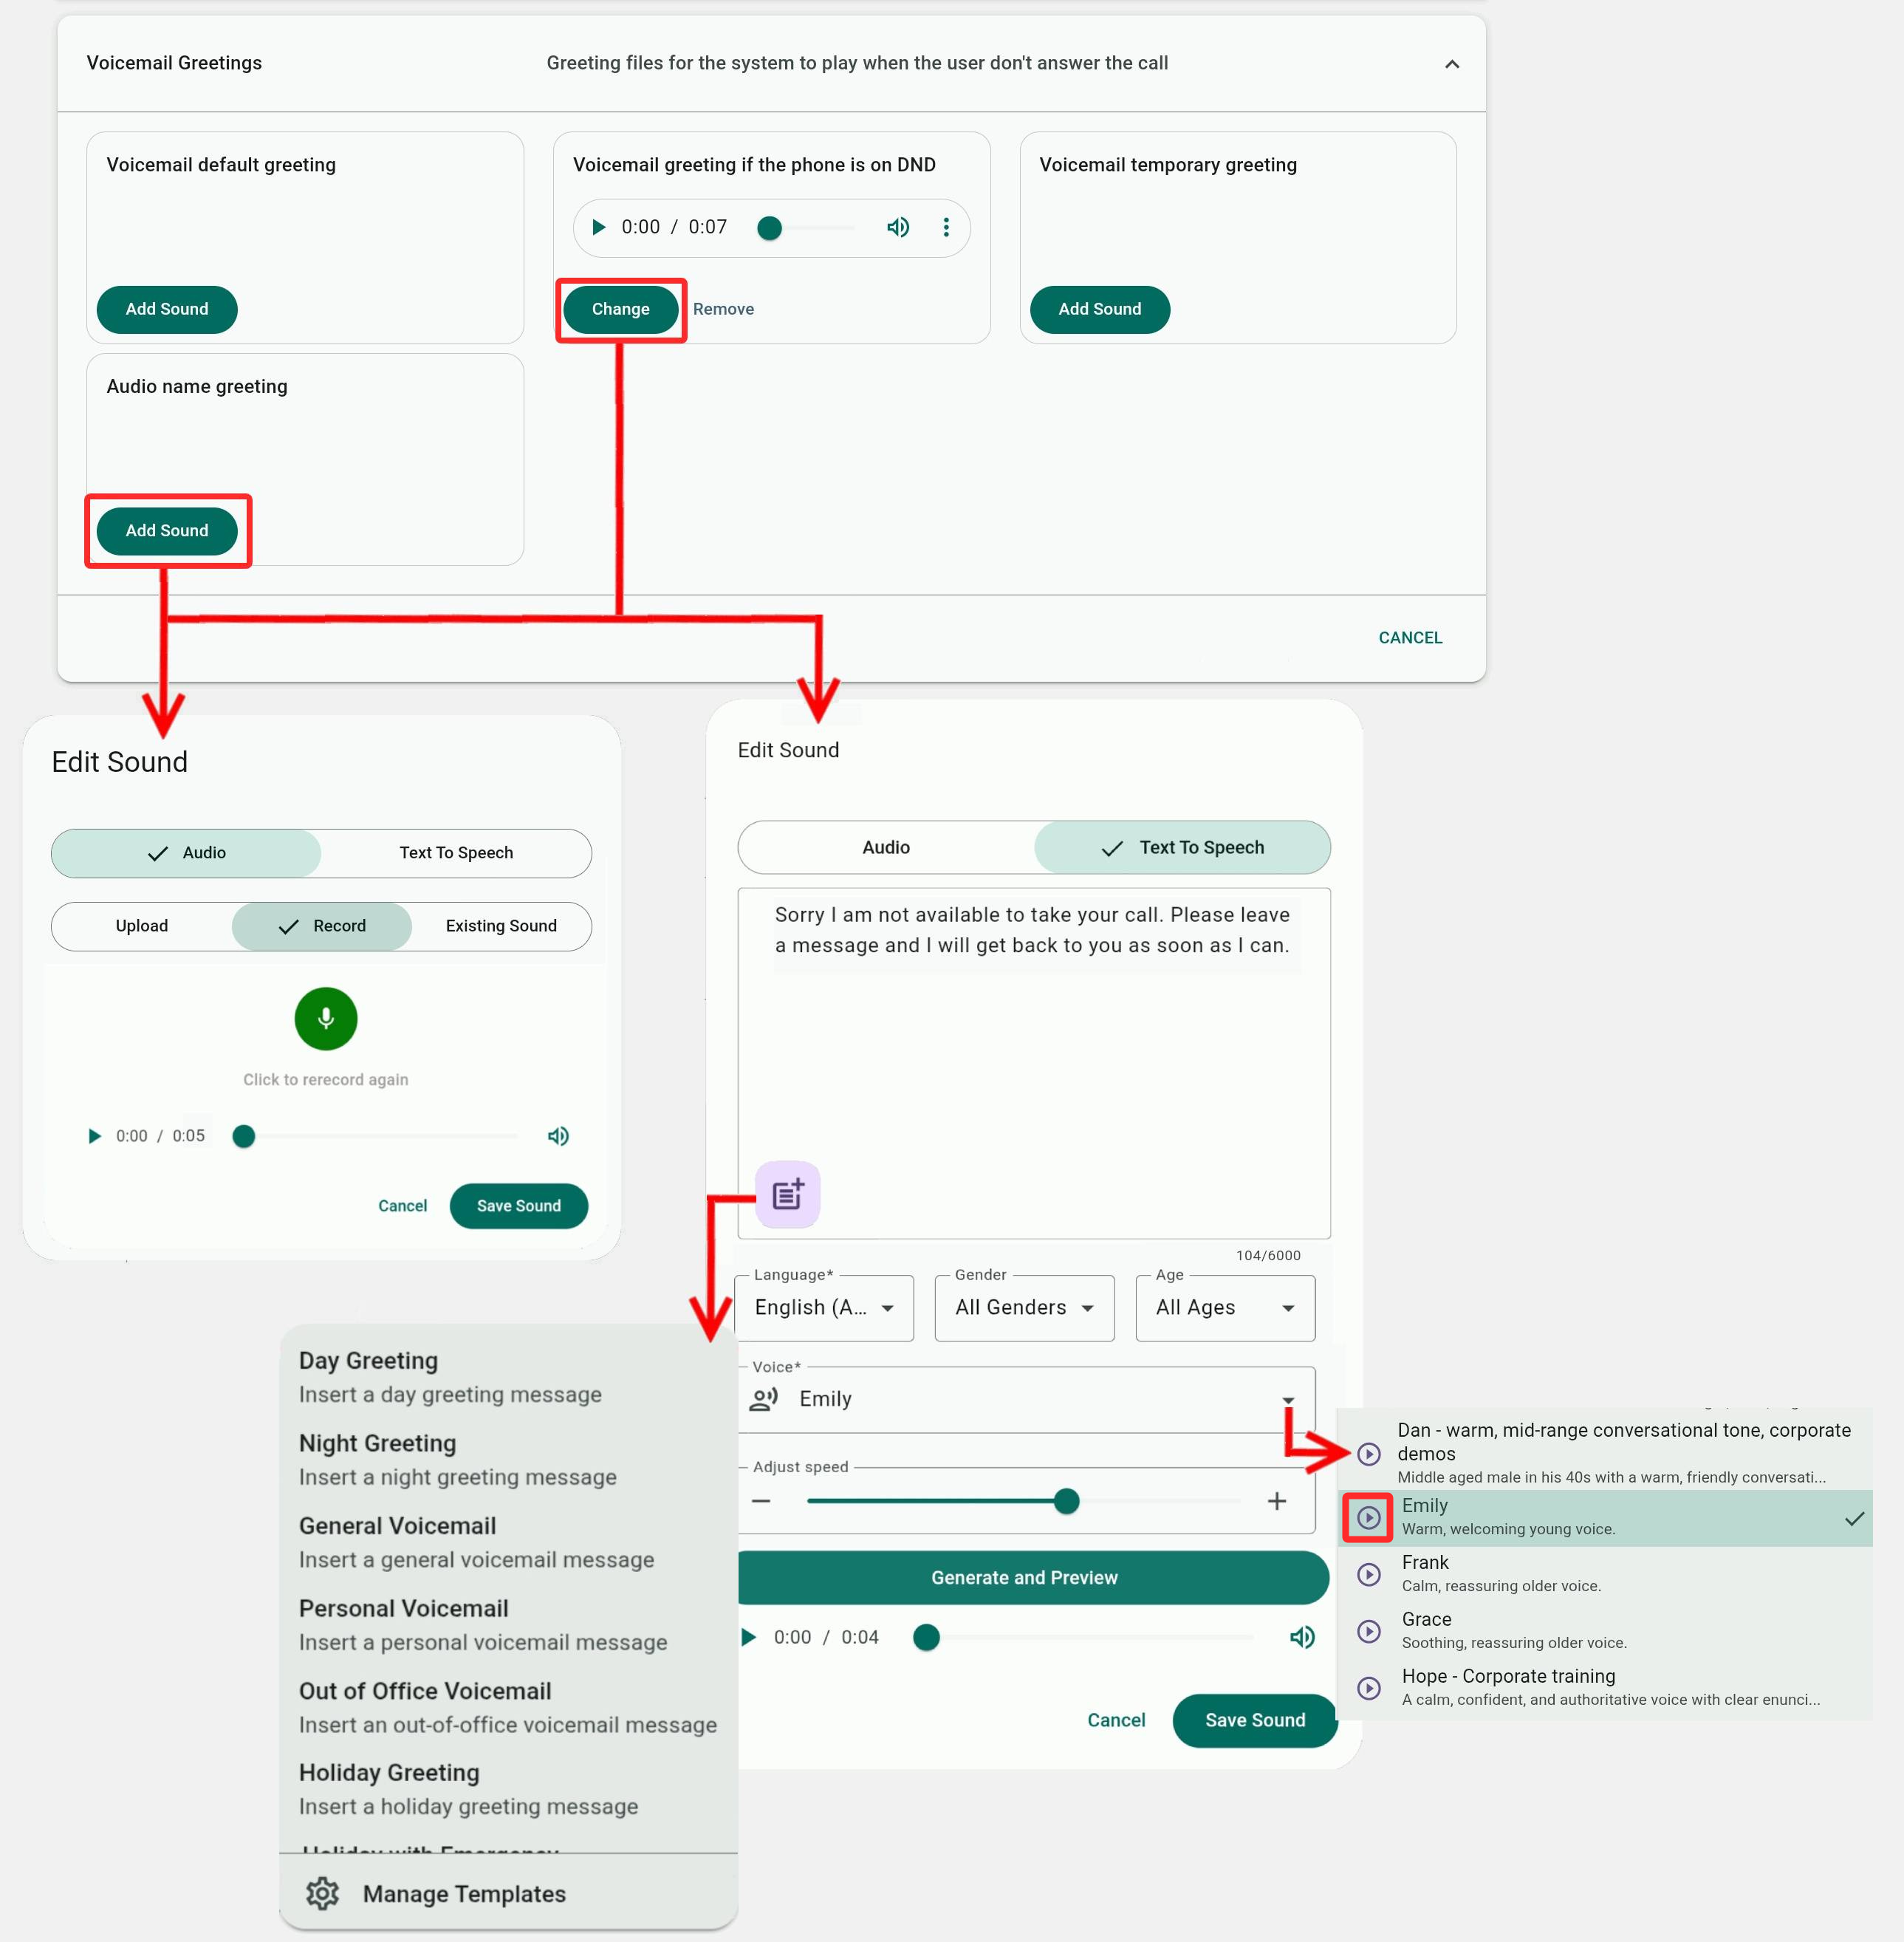1904x1942 pixels.
Task: Choose the Existing Sound option
Action: [500, 926]
